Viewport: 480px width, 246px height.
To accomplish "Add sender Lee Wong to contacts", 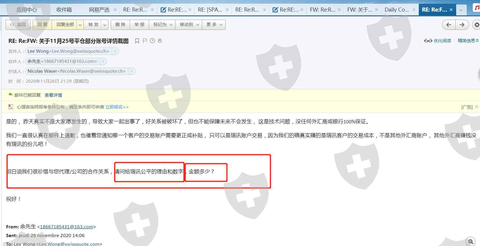I will point(115,51).
